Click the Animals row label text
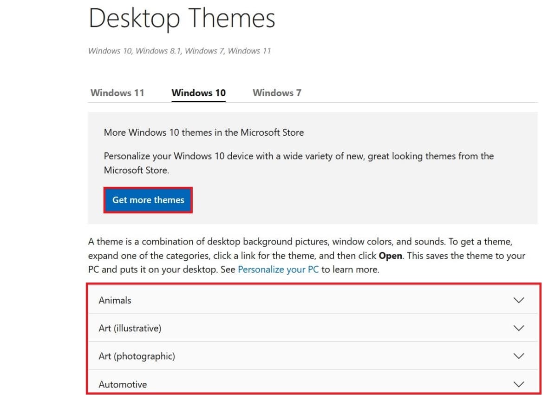Screen dimensions: 548x395 click(x=115, y=300)
